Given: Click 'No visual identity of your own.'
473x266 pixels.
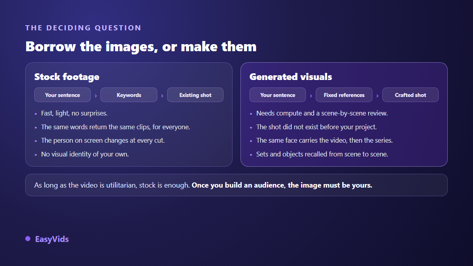Looking at the screenshot, I should pos(85,154).
